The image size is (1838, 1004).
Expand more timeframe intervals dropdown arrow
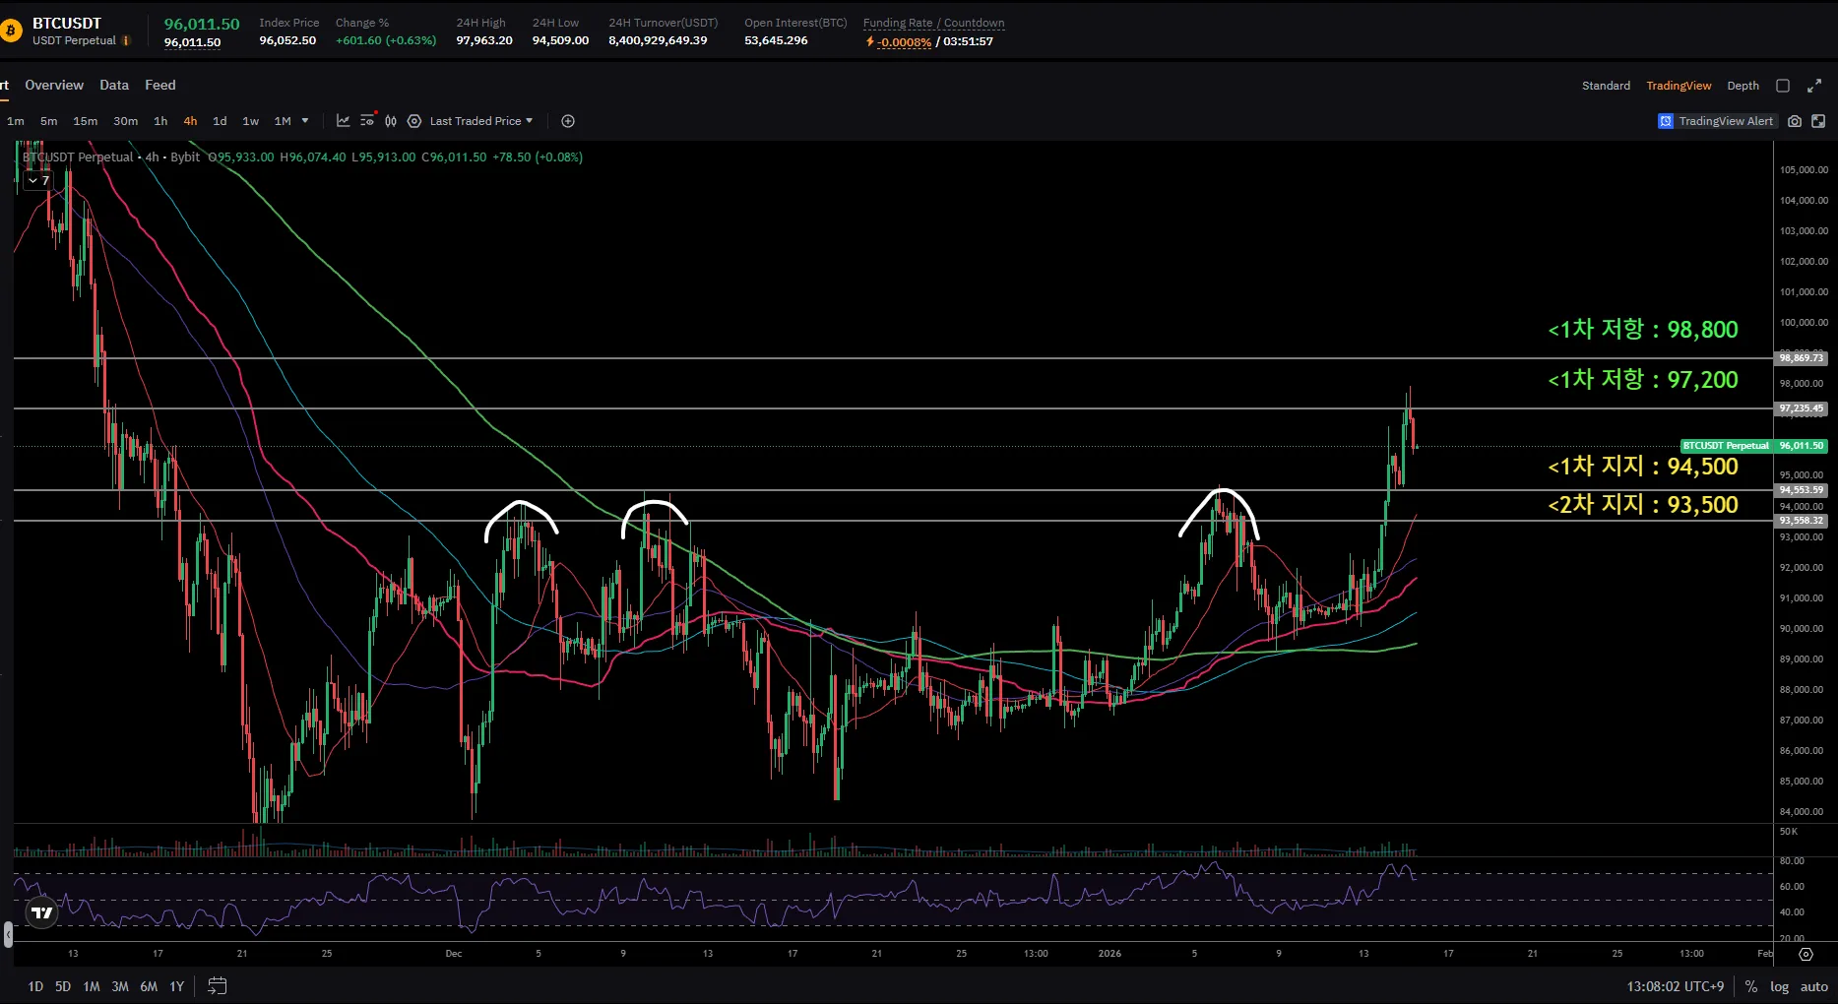tap(305, 121)
